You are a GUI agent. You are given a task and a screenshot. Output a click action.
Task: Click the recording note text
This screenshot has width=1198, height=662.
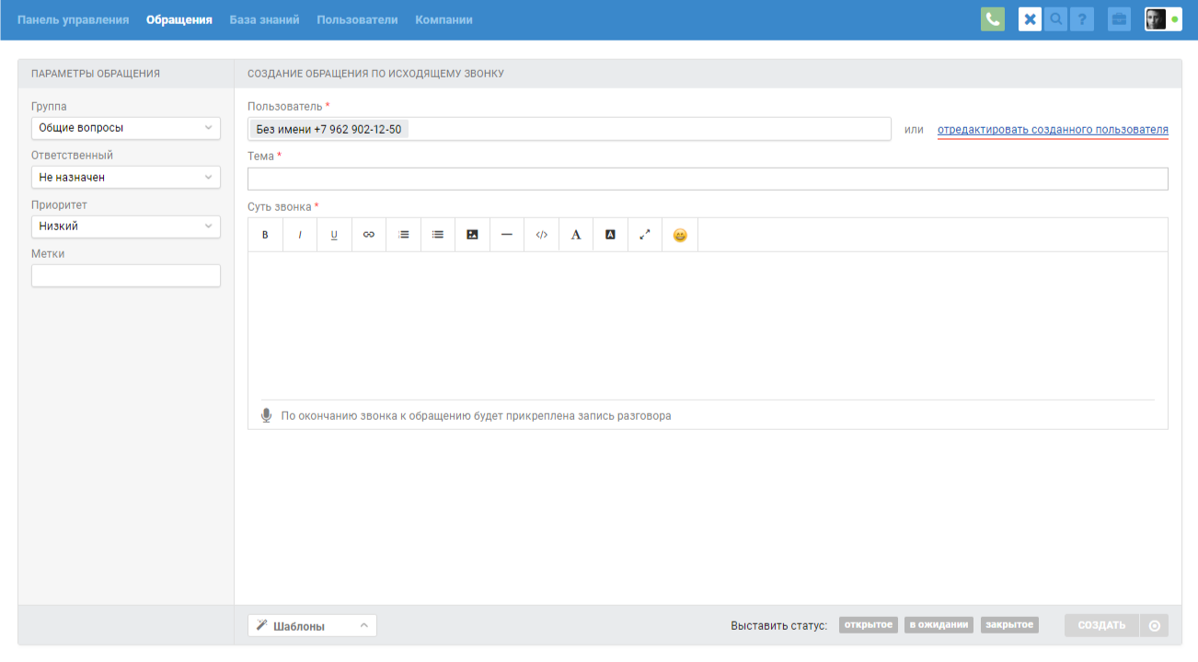pos(476,416)
